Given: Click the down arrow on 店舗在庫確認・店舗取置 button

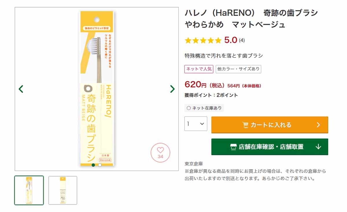Looking at the screenshot, I should pyautogui.click(x=318, y=147).
